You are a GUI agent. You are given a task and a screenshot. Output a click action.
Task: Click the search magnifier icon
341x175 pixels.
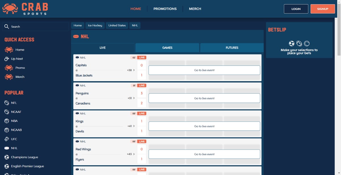coord(7,27)
